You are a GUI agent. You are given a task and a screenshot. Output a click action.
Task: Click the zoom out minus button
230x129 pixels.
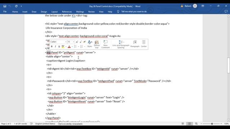tap(201, 124)
